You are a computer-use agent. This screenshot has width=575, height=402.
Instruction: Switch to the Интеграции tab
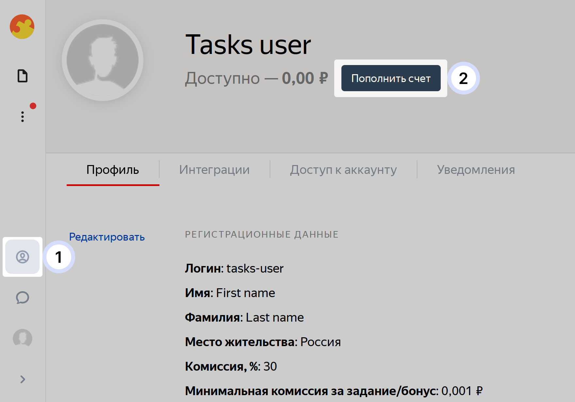(214, 170)
